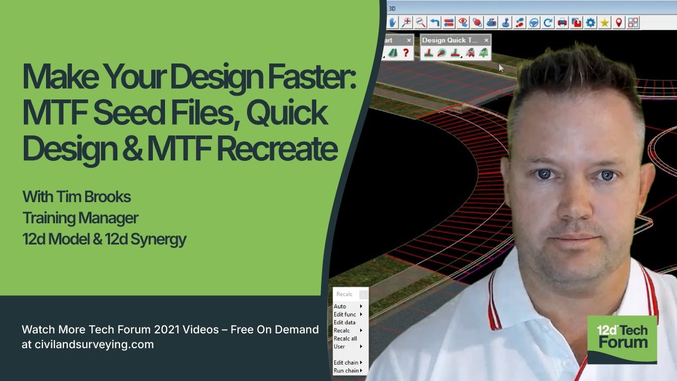Click the green road template icon beside question mark
The height and width of the screenshot is (381, 677).
click(x=392, y=53)
